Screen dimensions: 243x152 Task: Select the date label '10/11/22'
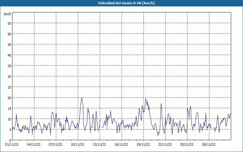click(x=77, y=145)
